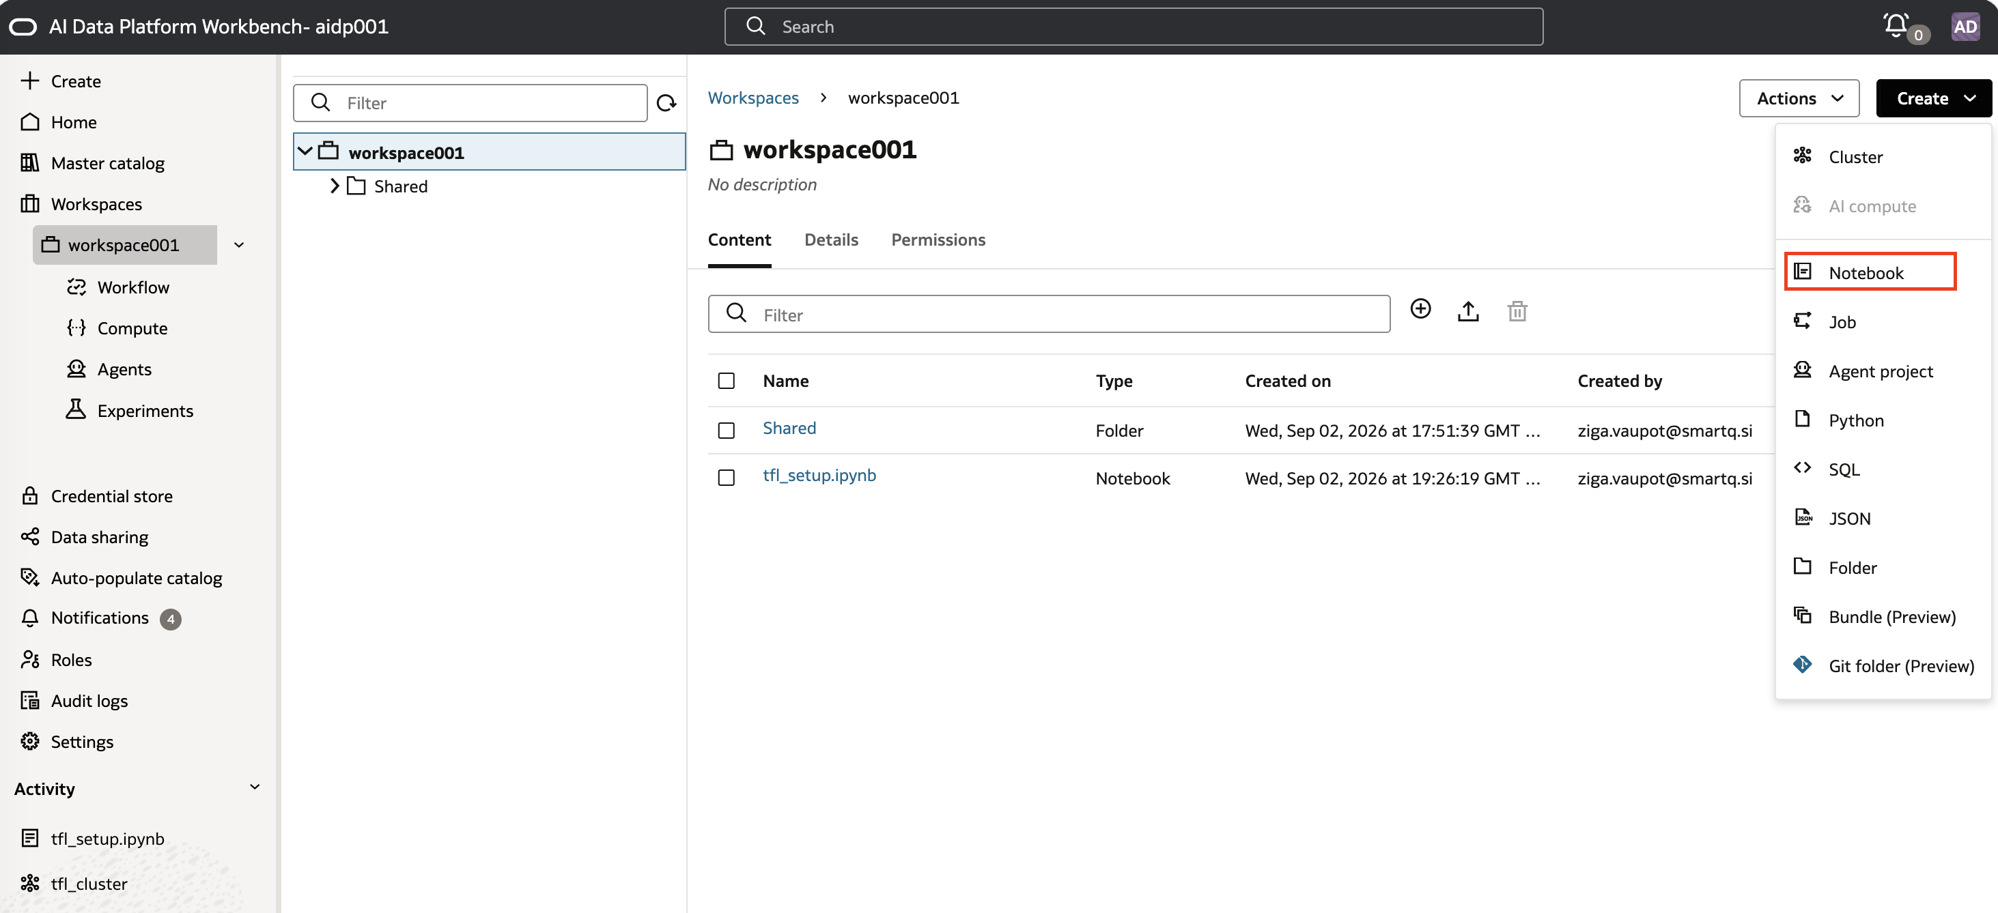This screenshot has width=1998, height=913.
Task: Click the upload icon in content toolbar
Action: pos(1468,312)
